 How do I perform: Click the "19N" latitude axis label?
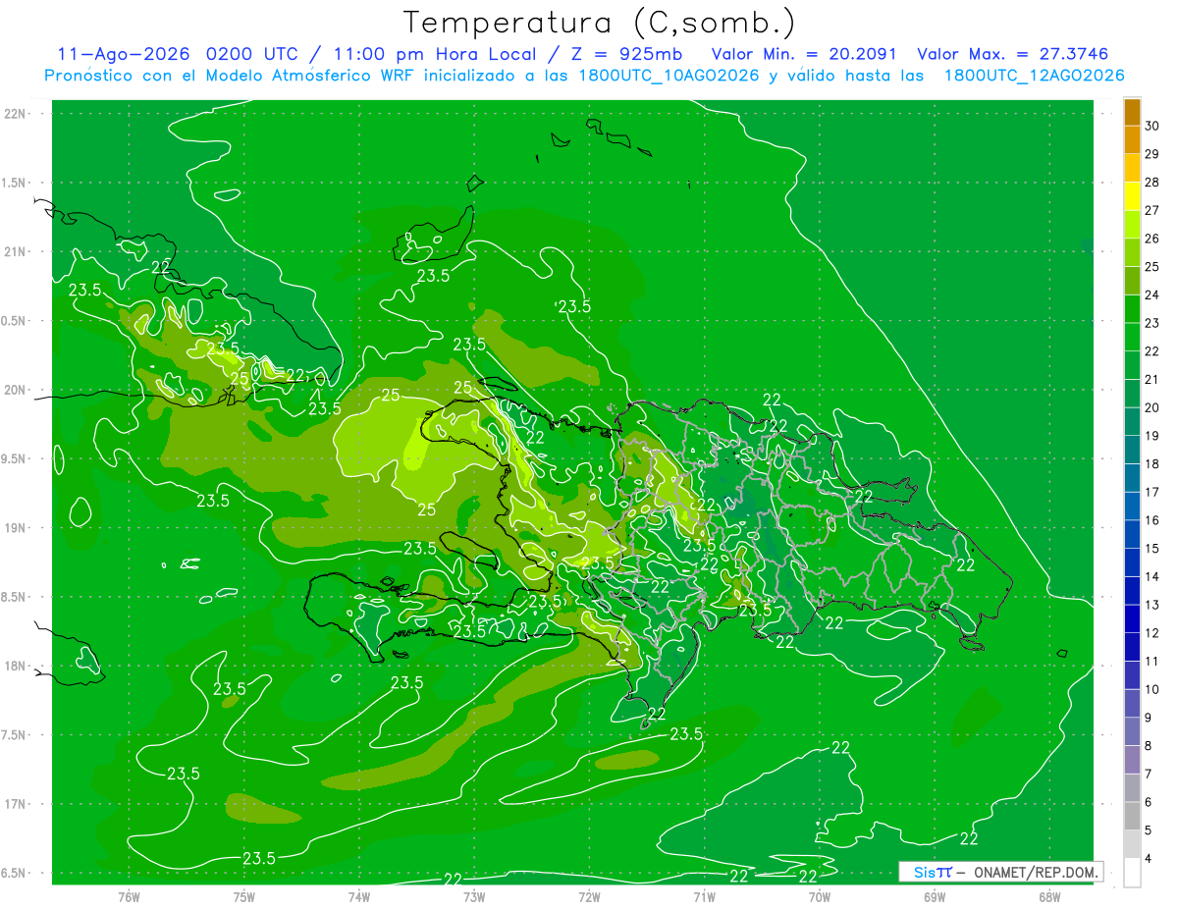(15, 527)
